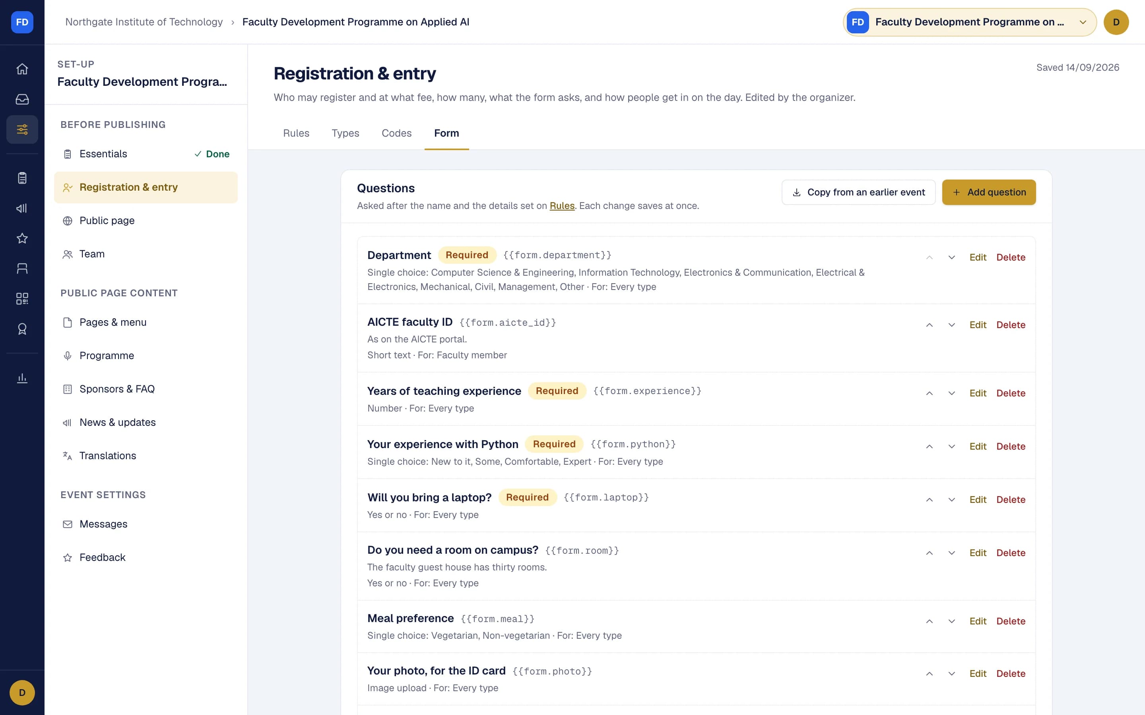Open Sponsors & FAQ in the sidebar
Image resolution: width=1145 pixels, height=715 pixels.
point(146,389)
